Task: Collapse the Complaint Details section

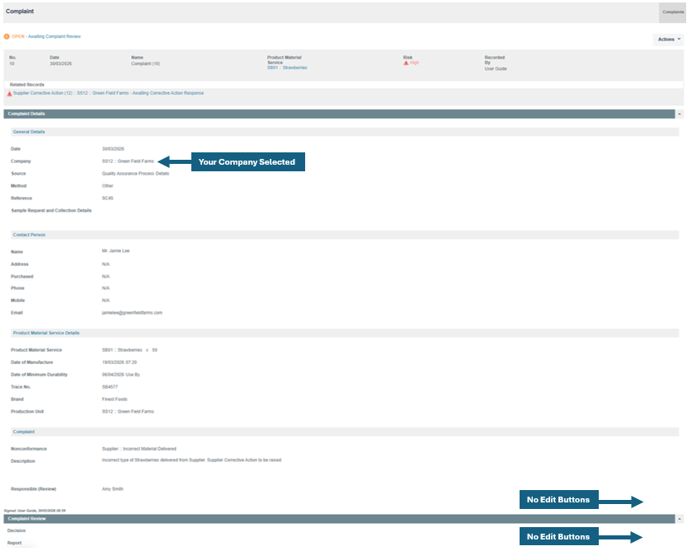Action: point(680,114)
